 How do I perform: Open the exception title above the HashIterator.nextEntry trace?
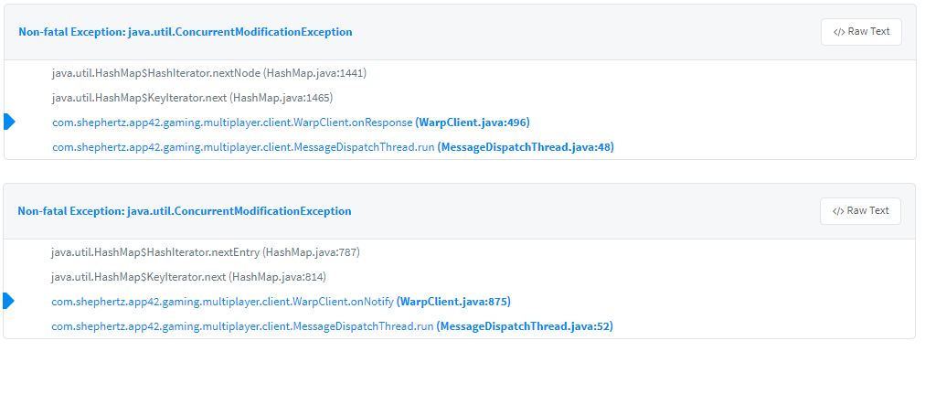coord(185,211)
